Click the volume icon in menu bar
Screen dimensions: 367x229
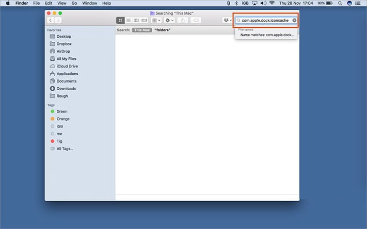click(x=263, y=3)
